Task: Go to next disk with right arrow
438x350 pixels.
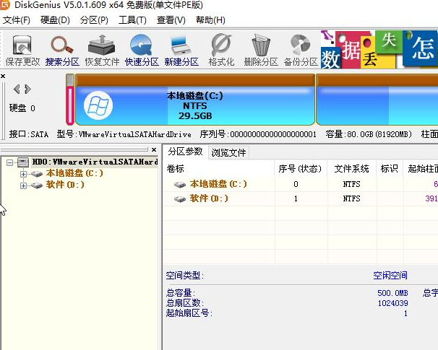Action: click(x=27, y=89)
